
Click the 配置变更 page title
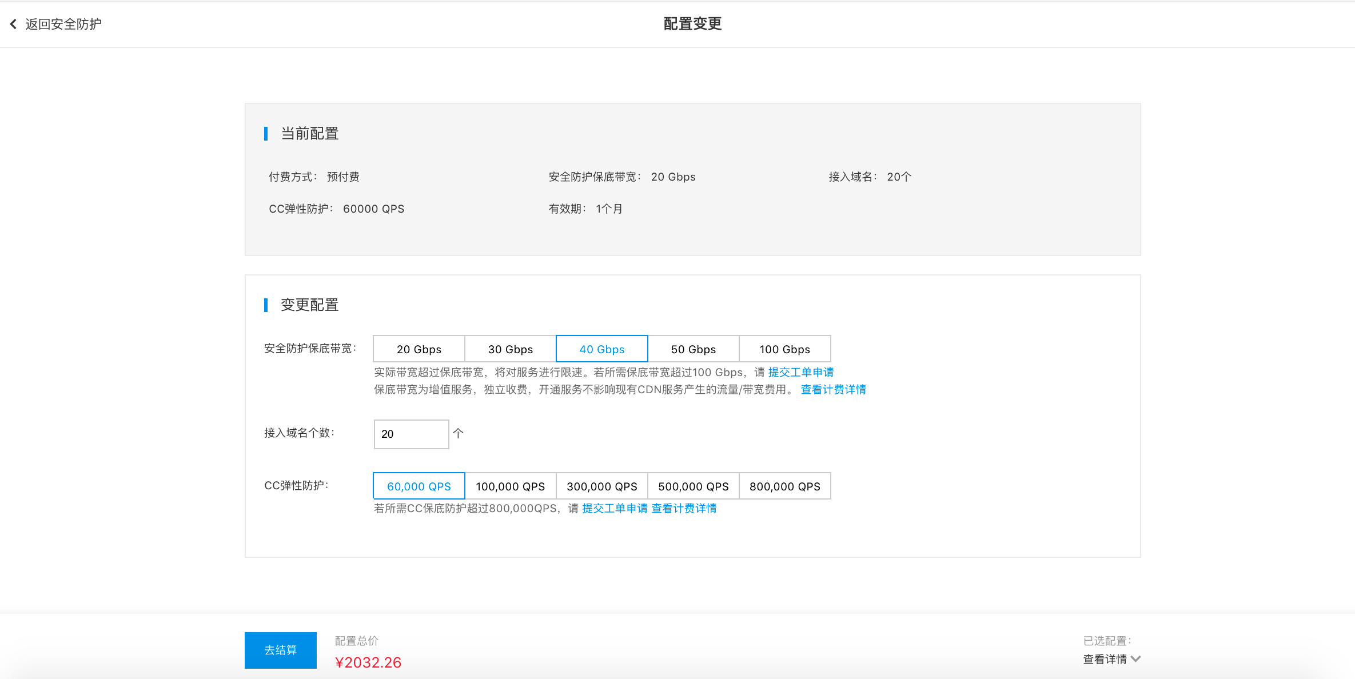tap(692, 24)
